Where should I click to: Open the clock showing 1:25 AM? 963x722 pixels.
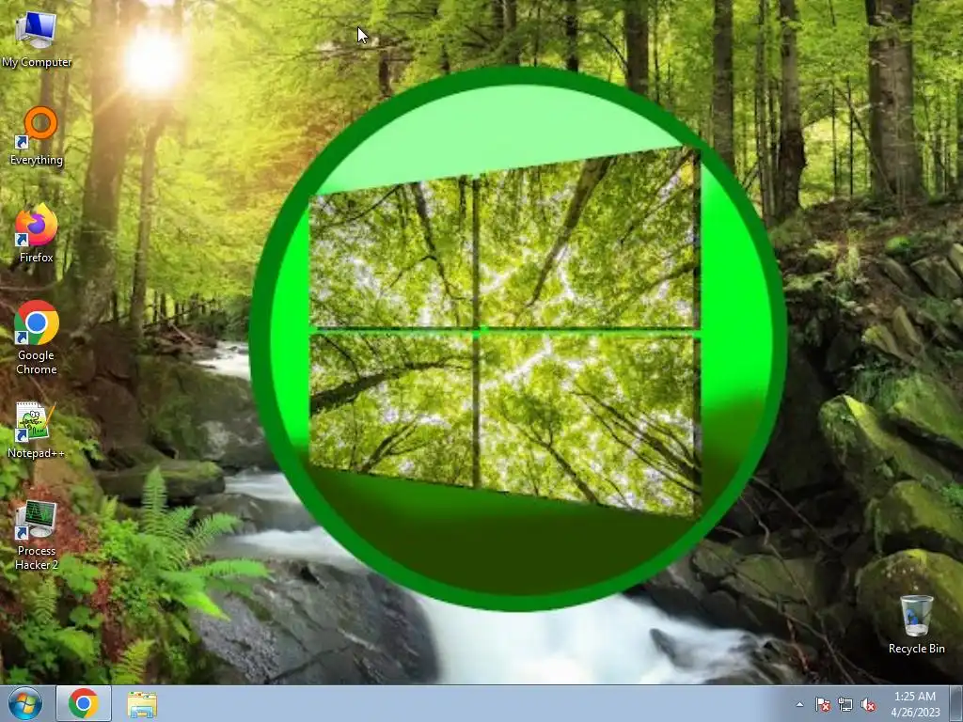(915, 704)
